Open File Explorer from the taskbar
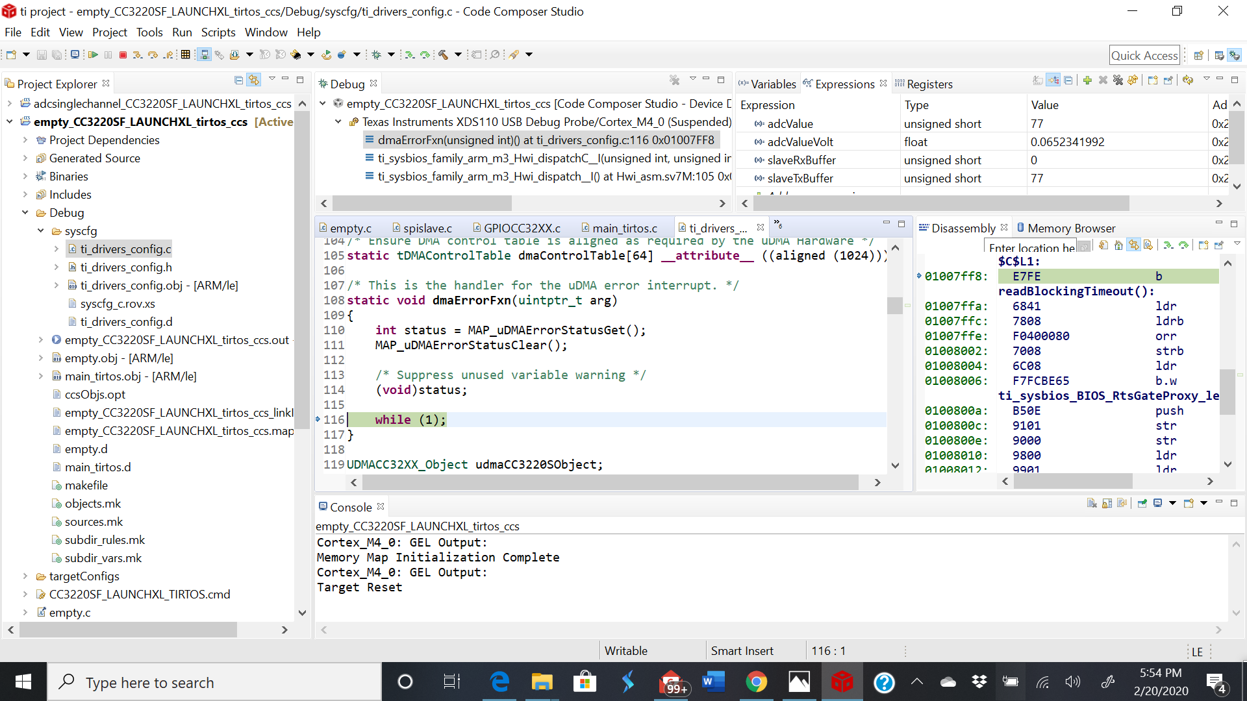This screenshot has width=1247, height=701. coord(542,682)
